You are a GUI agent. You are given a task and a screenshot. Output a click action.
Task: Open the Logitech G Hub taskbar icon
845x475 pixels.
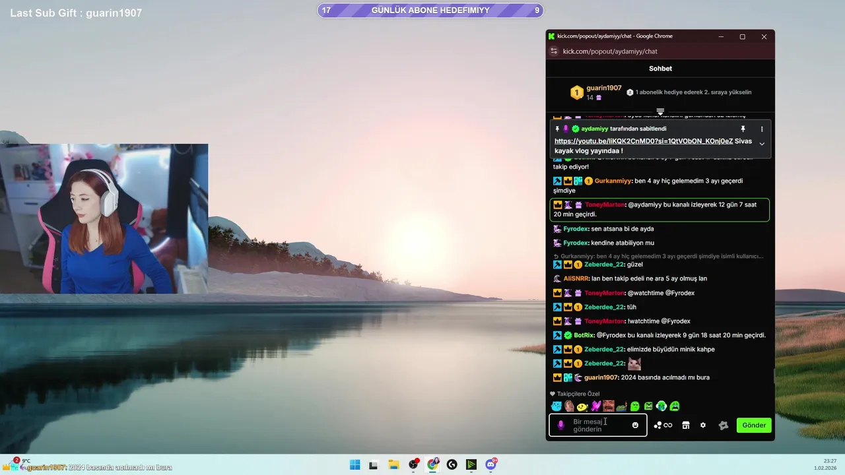tap(452, 464)
